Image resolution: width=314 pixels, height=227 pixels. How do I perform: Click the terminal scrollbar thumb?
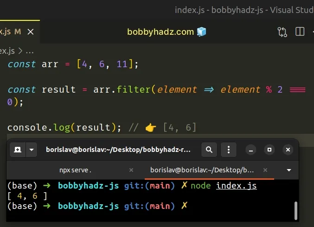coord(296,211)
